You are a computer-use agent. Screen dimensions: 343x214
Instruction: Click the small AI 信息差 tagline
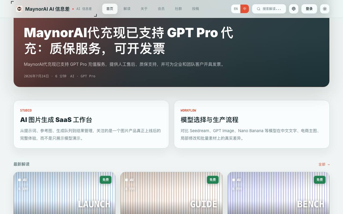[84, 9]
